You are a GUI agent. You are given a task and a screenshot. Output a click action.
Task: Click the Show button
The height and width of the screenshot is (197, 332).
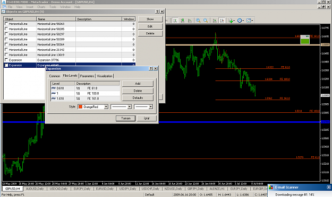[150, 19]
